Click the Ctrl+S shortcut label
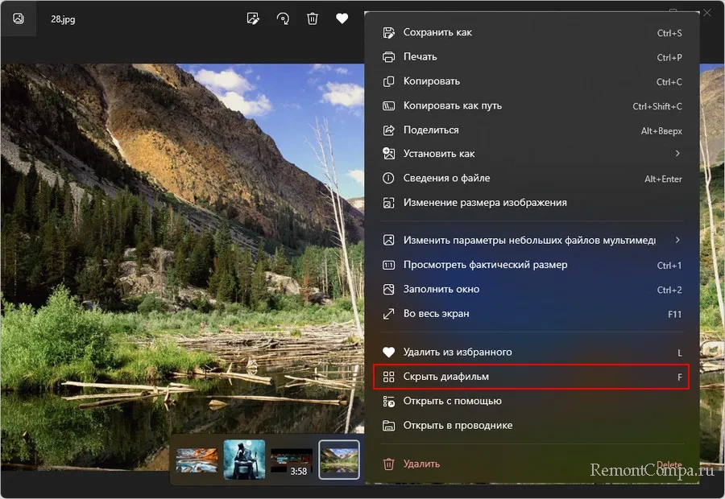 tap(669, 33)
